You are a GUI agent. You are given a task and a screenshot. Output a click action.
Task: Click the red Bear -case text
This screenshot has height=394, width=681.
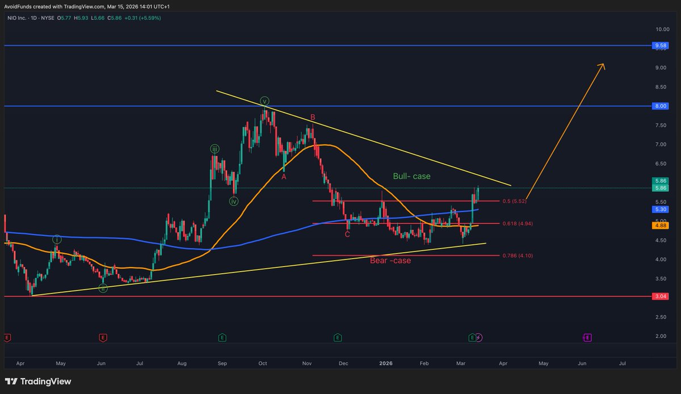coord(390,261)
